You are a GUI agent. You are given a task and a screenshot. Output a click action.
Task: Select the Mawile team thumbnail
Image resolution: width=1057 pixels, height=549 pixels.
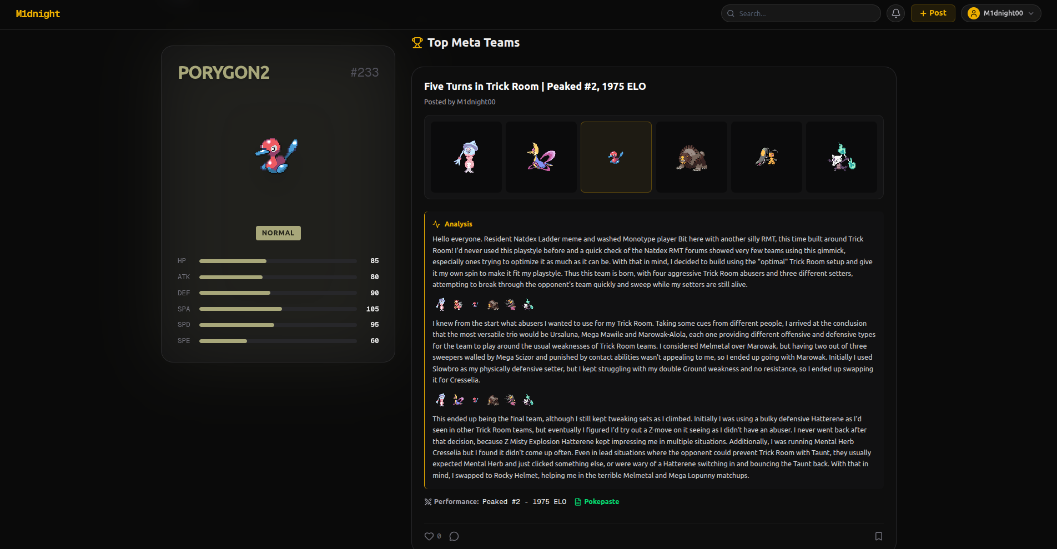(767, 157)
